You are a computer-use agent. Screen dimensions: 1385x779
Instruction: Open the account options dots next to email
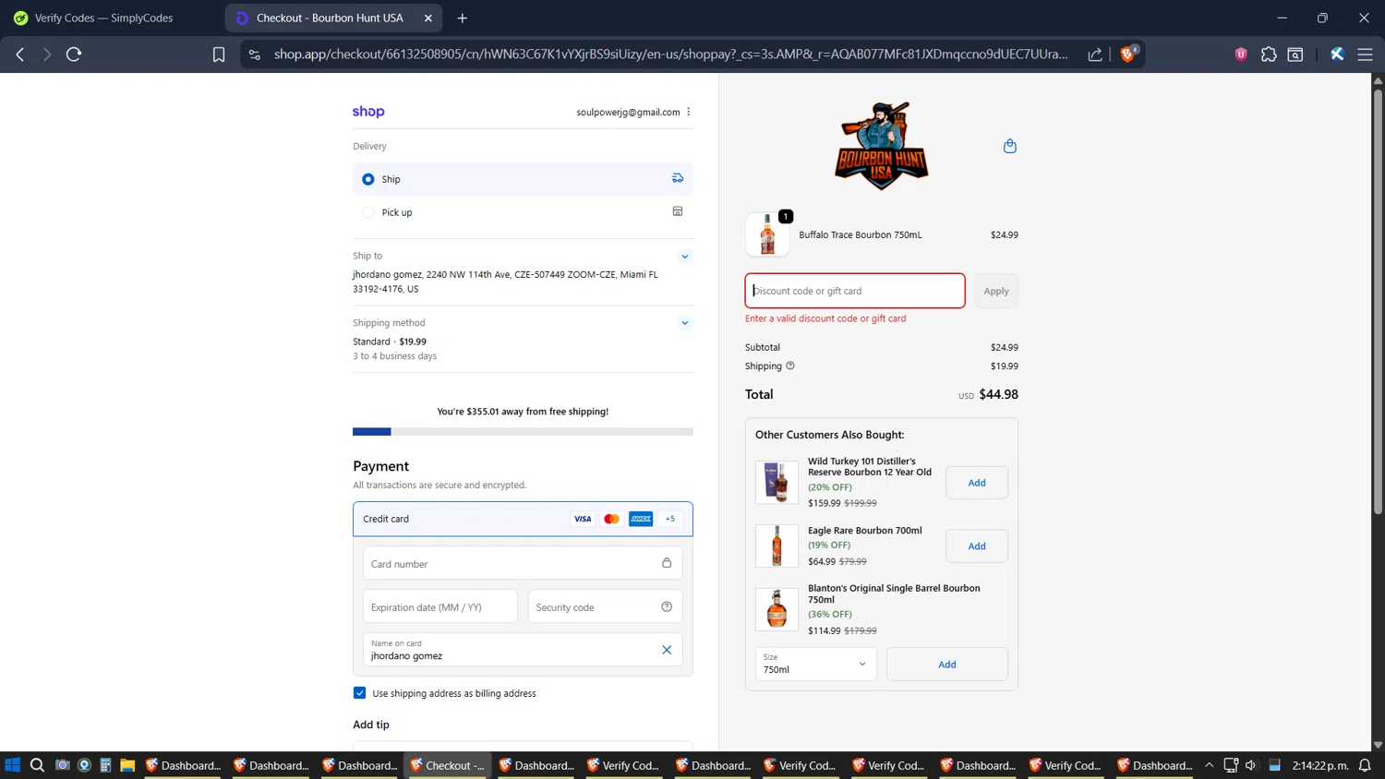pyautogui.click(x=689, y=112)
